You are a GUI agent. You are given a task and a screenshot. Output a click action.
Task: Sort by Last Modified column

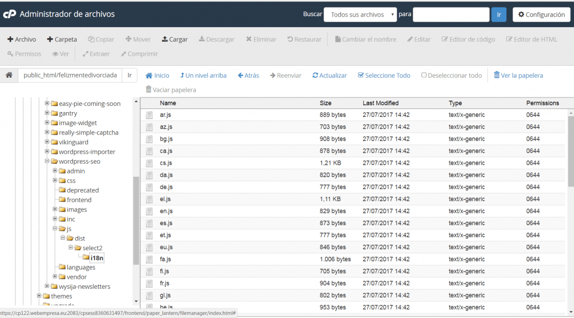coord(381,103)
